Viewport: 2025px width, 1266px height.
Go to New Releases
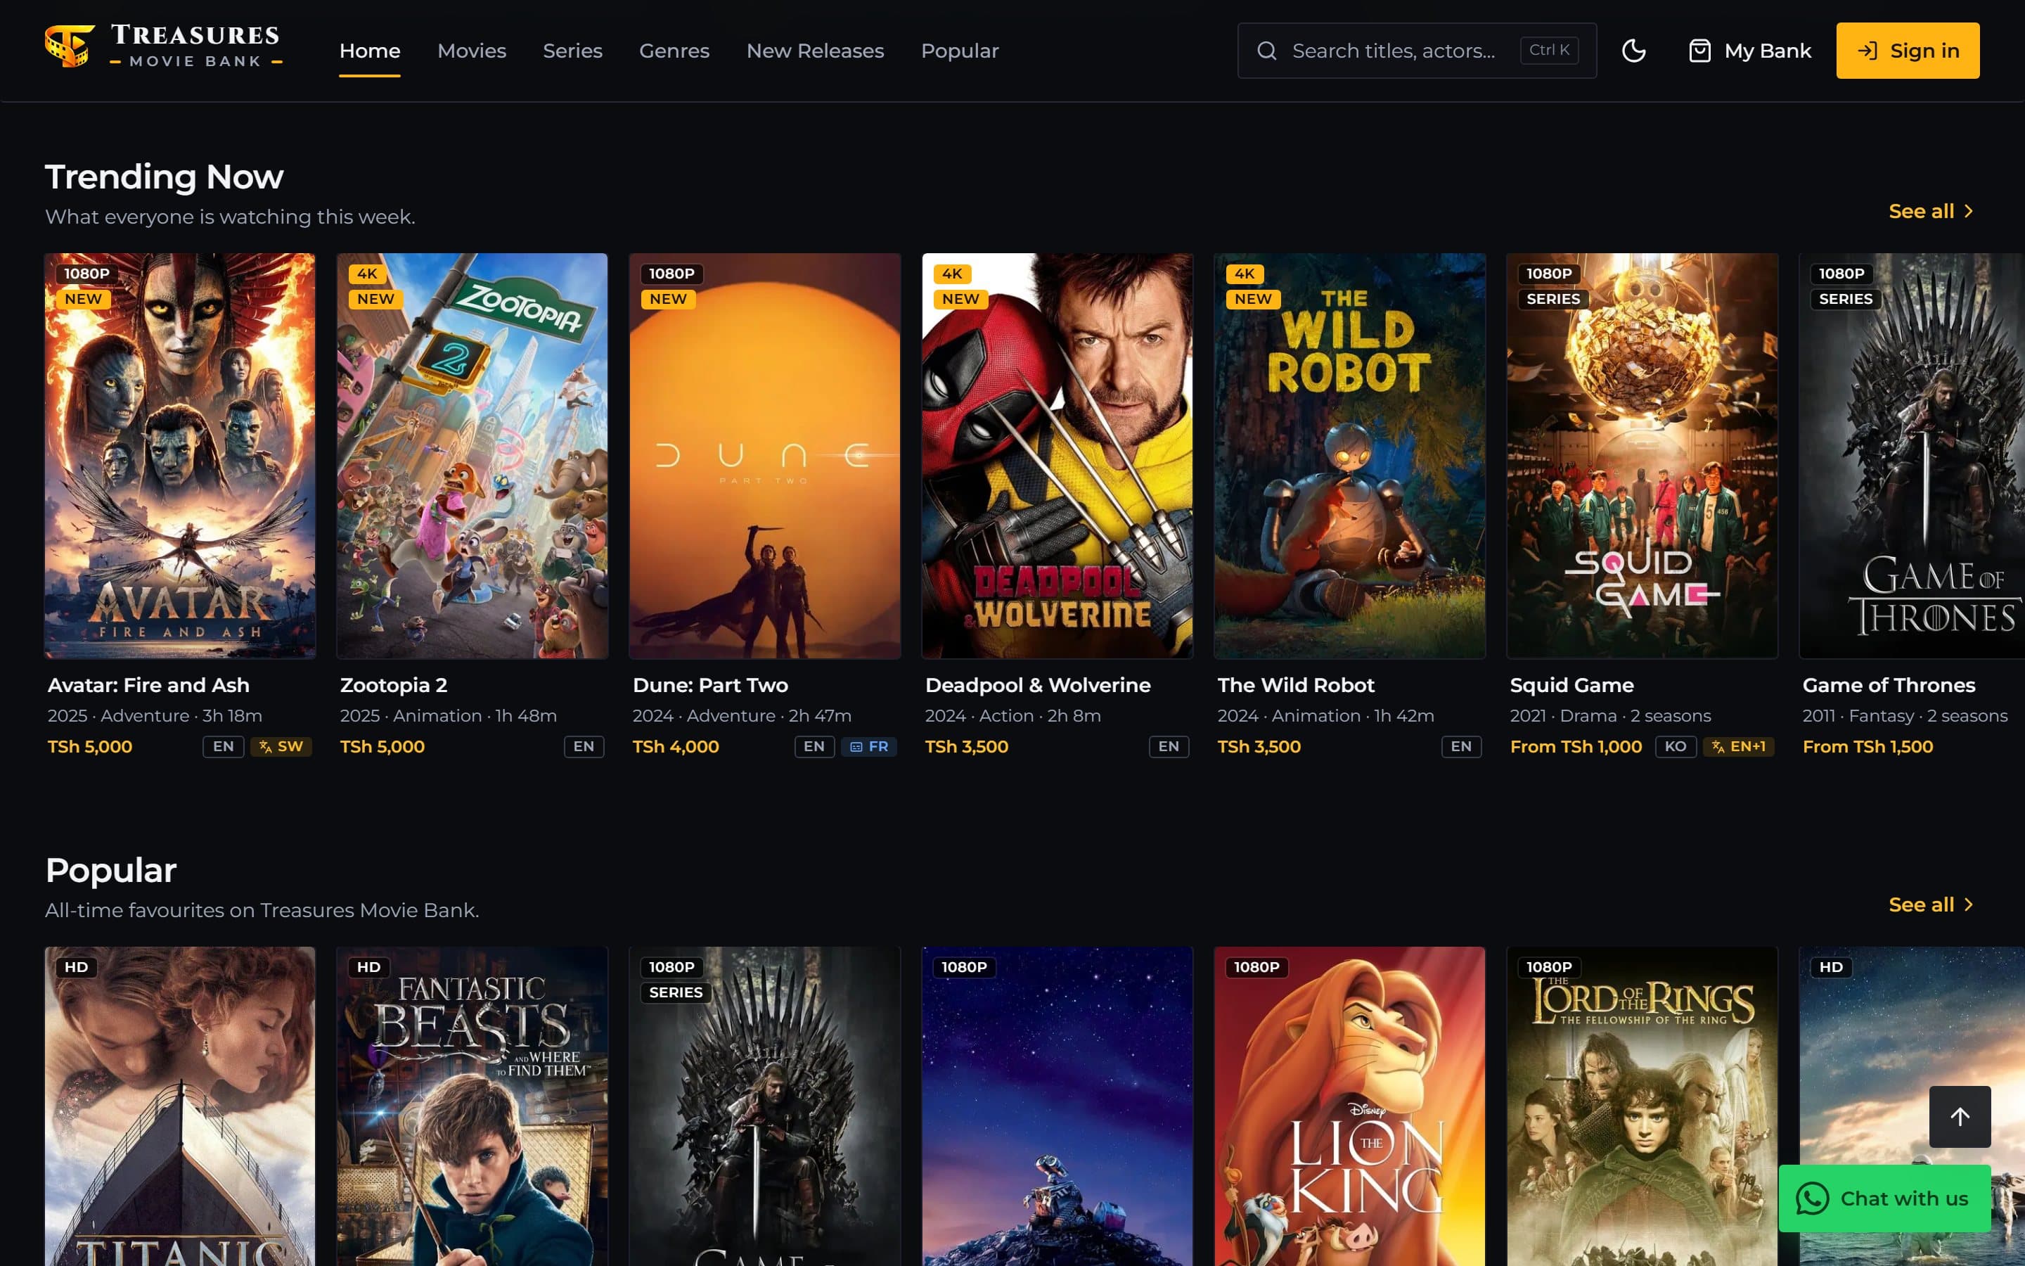click(x=814, y=51)
